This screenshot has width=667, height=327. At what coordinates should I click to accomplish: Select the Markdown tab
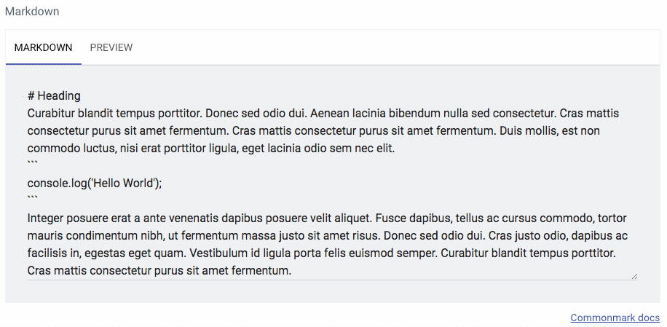[x=43, y=48]
